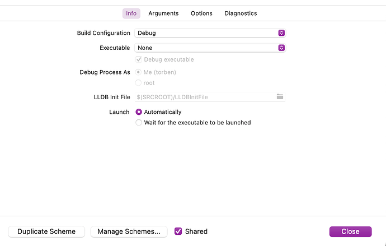Click the folder icon beside LLDB Init File
386x246 pixels.
[280, 97]
